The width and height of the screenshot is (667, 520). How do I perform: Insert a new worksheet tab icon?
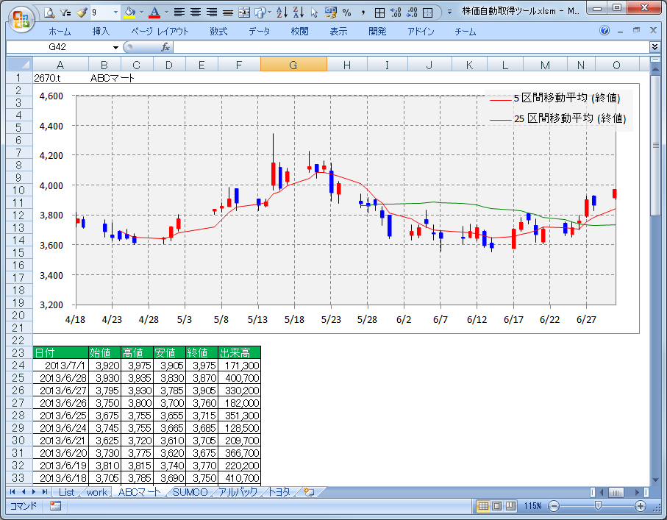(x=310, y=492)
